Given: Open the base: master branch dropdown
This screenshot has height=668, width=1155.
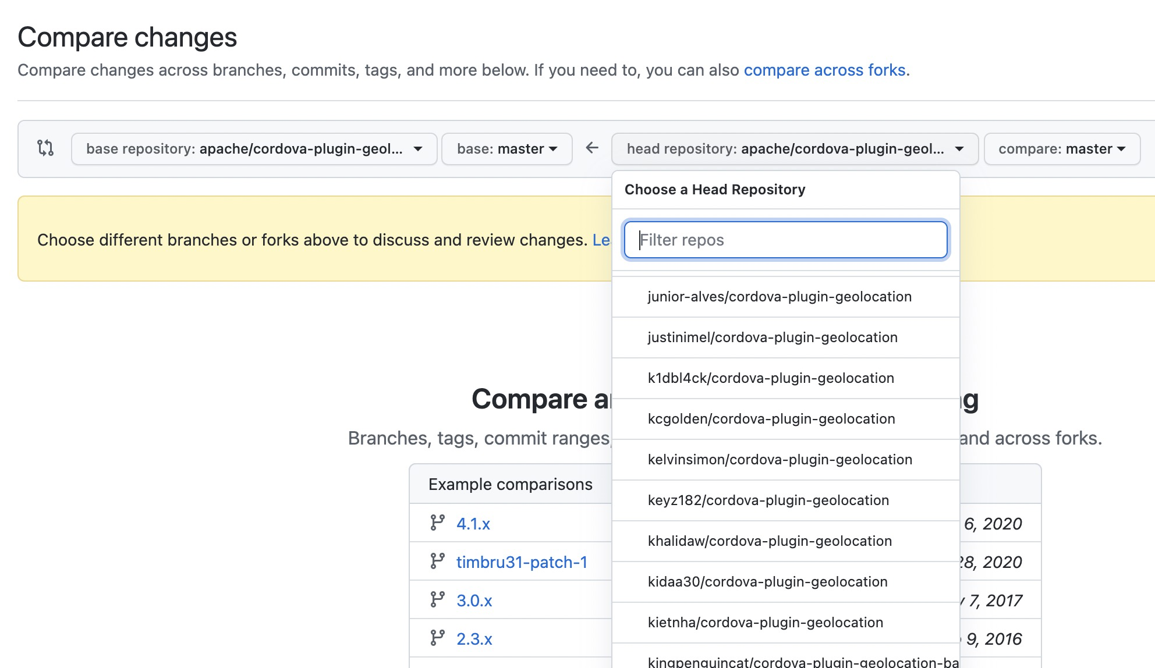Looking at the screenshot, I should point(507,149).
